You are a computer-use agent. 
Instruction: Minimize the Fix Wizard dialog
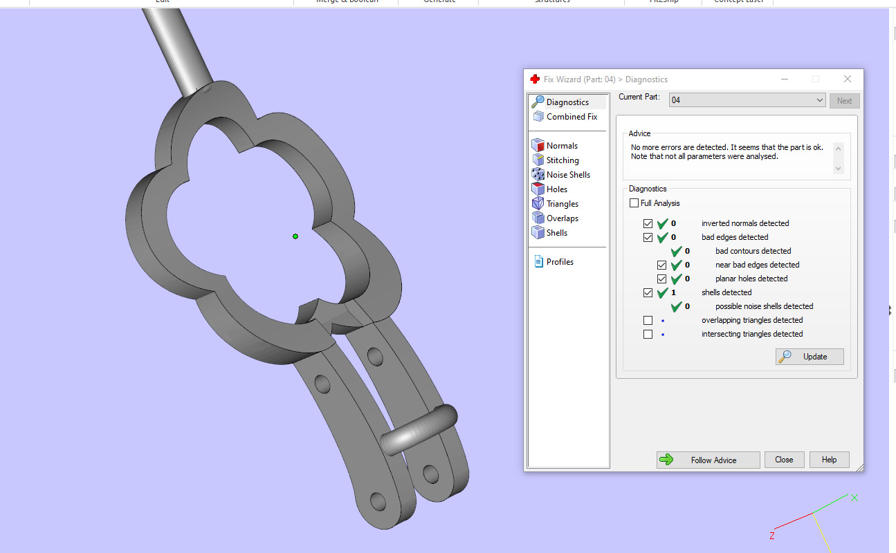coord(784,79)
